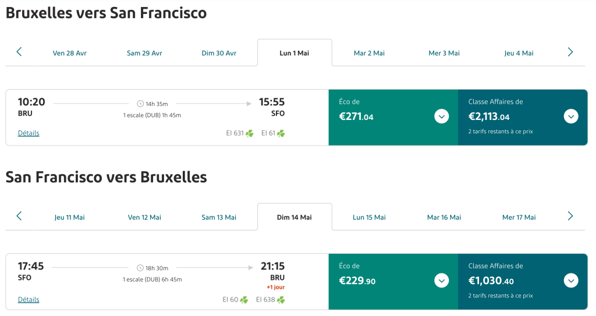This screenshot has width=596, height=316.
Task: Select the Ven 28 Avr date tab
Action: point(69,53)
